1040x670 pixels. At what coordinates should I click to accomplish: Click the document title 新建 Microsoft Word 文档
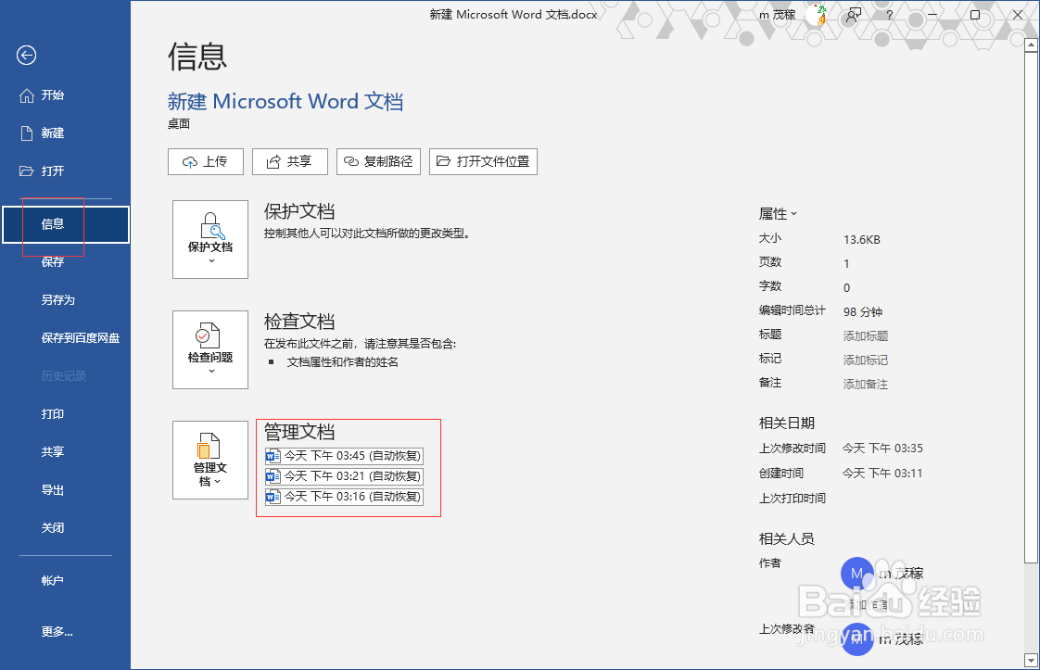285,102
